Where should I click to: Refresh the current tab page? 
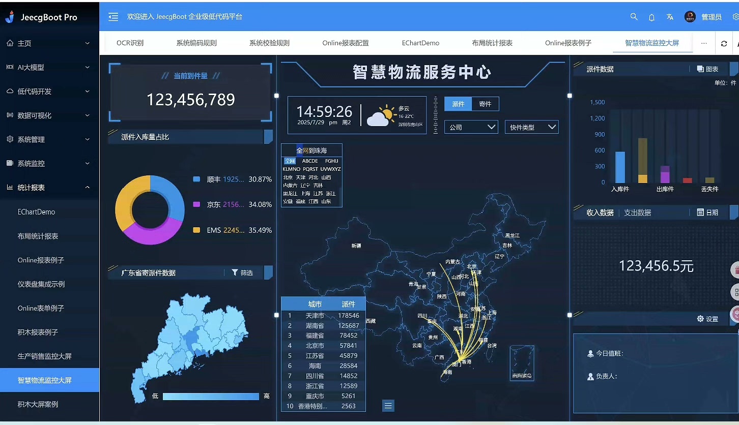click(x=724, y=44)
